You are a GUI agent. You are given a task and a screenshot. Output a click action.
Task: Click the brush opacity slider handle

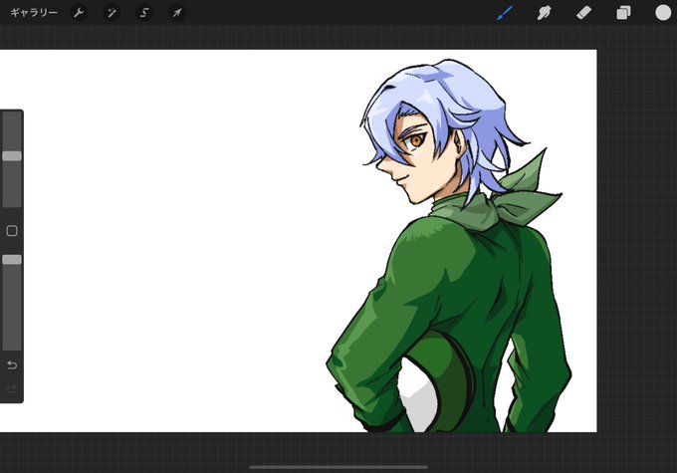[x=12, y=260]
